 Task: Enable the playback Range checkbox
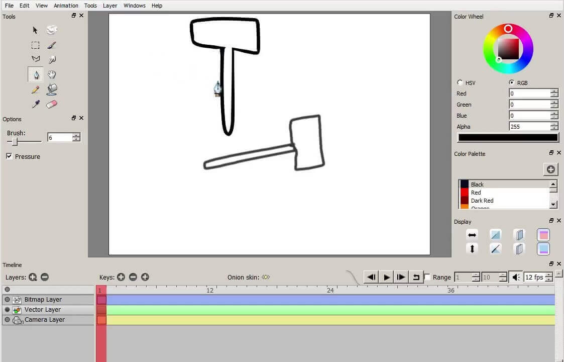pyautogui.click(x=427, y=277)
